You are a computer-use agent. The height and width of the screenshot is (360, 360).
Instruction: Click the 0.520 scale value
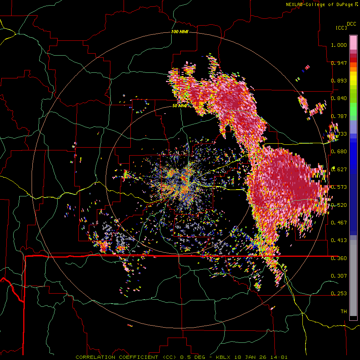click(339, 205)
